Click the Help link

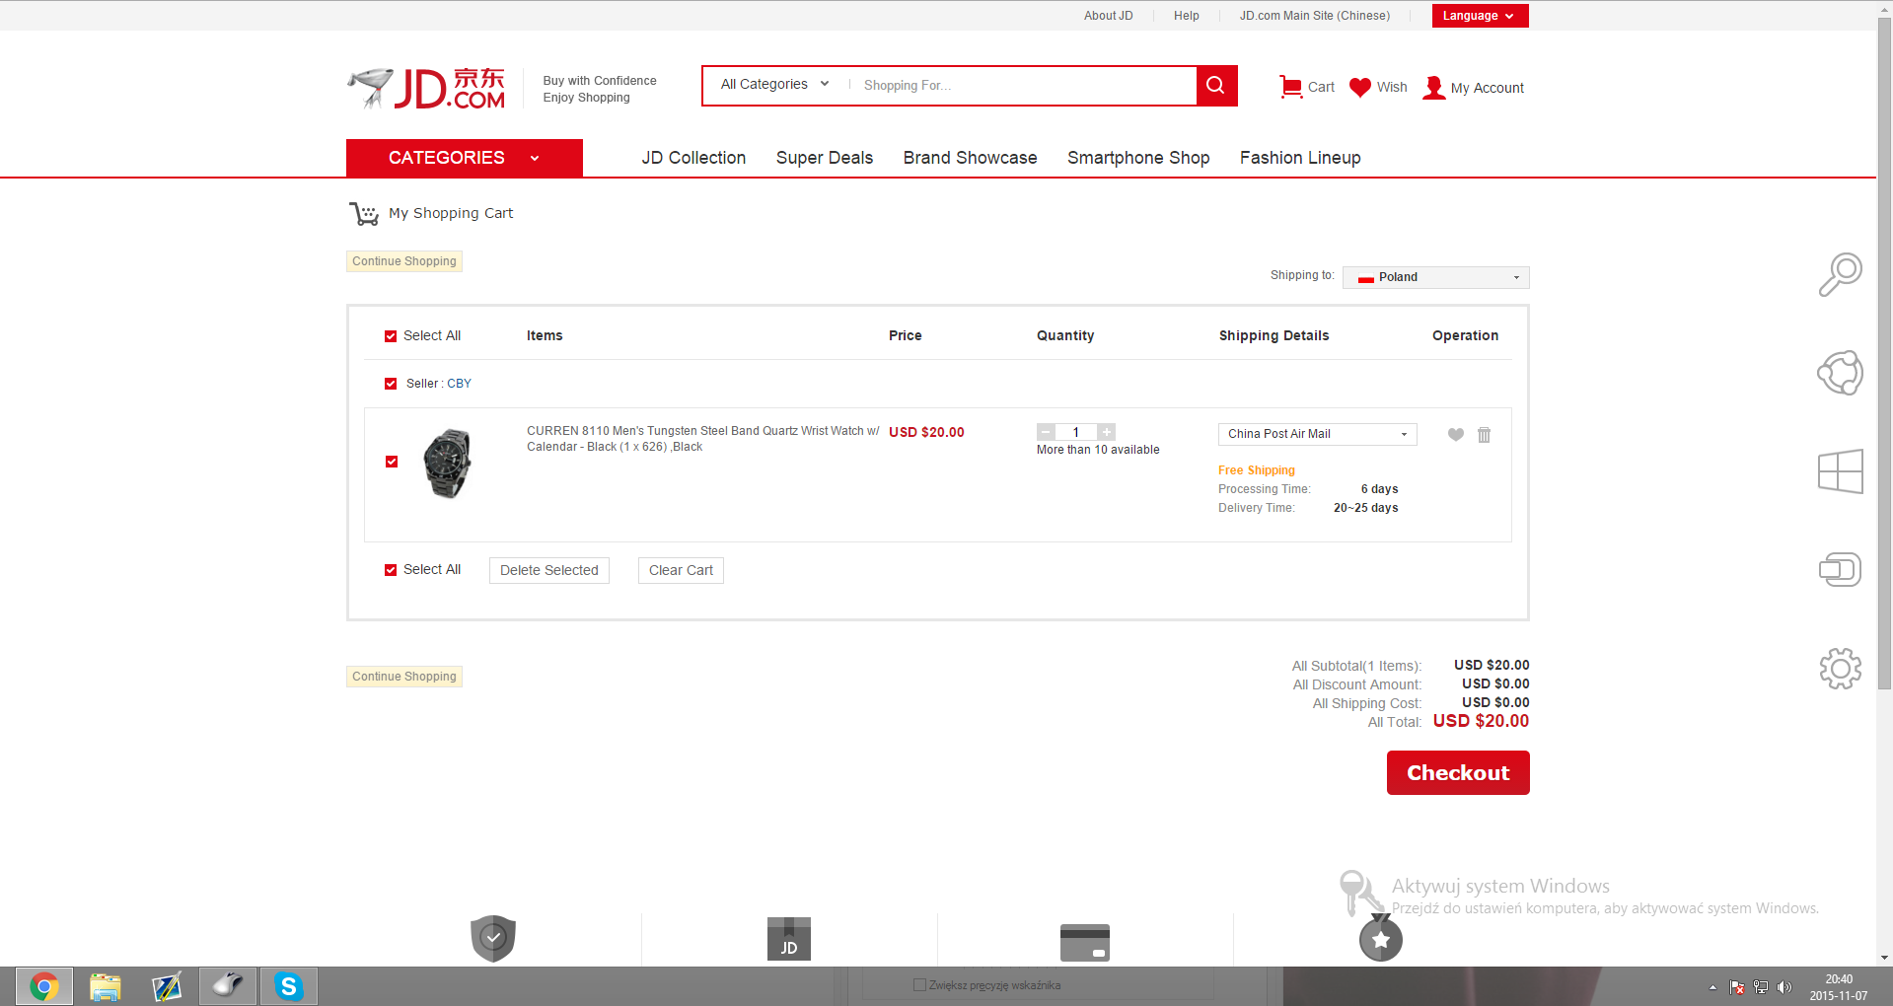(x=1187, y=16)
